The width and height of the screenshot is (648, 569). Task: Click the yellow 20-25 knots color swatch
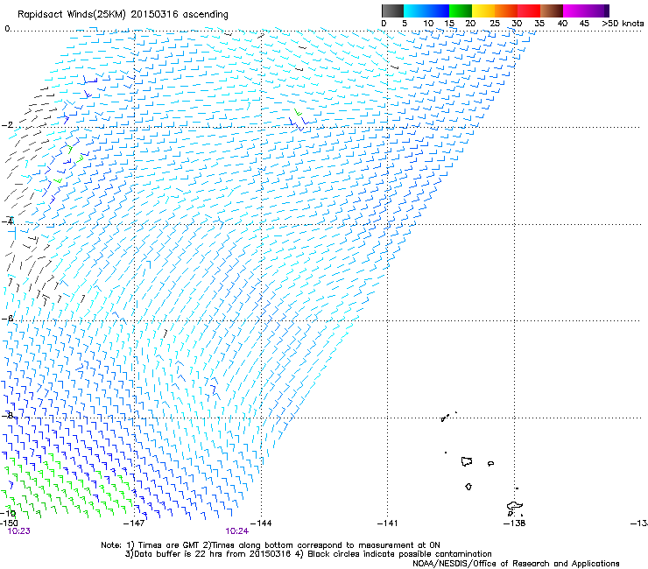(x=483, y=11)
